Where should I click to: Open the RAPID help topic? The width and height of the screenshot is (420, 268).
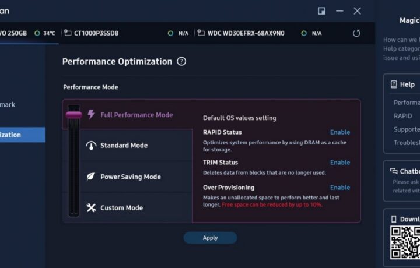point(403,116)
